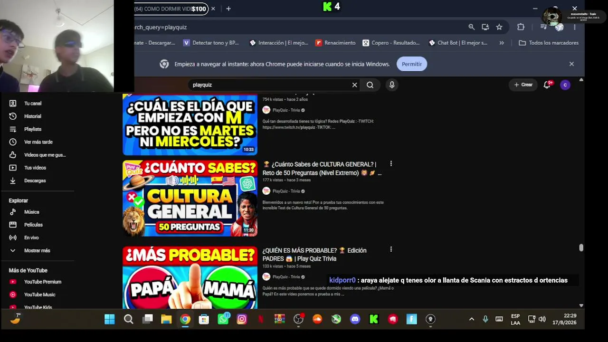Expand the bookmarks overflow chevron

502,43
